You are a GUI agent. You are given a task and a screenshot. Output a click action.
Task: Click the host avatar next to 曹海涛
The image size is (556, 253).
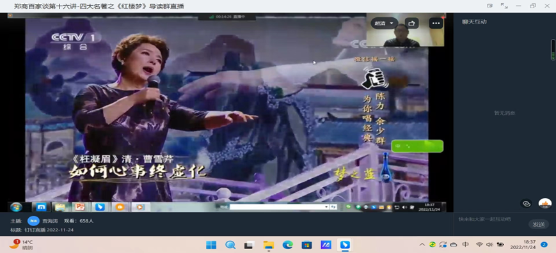pyautogui.click(x=34, y=221)
